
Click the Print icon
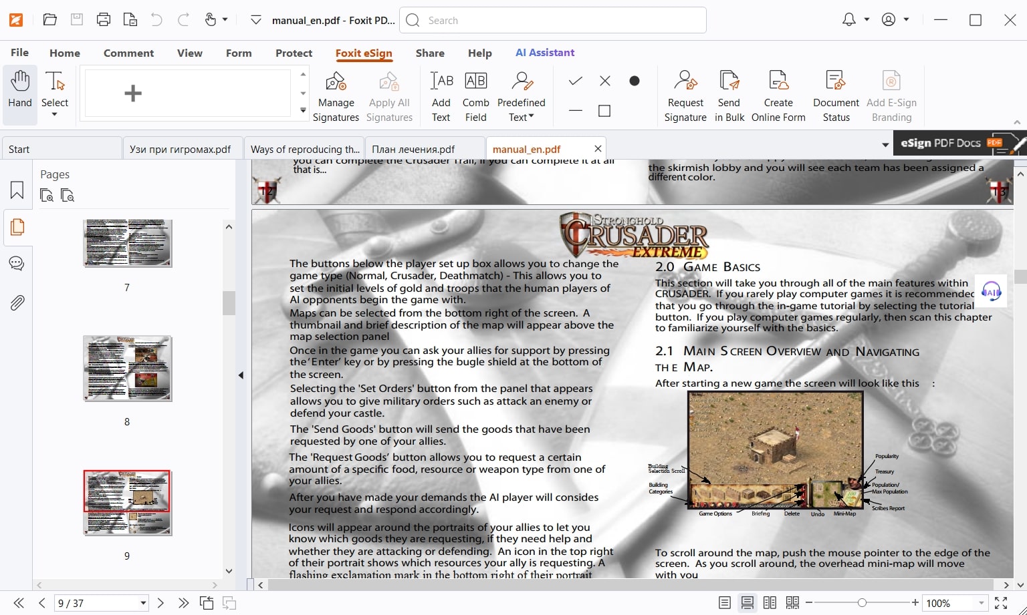[104, 20]
